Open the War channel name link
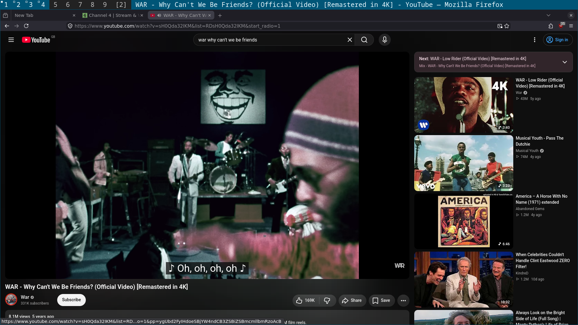 (25, 297)
